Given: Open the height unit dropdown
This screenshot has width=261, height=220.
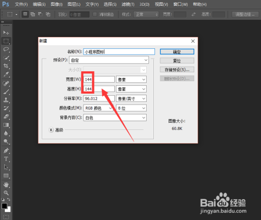Looking at the screenshot, I should pyautogui.click(x=131, y=89).
